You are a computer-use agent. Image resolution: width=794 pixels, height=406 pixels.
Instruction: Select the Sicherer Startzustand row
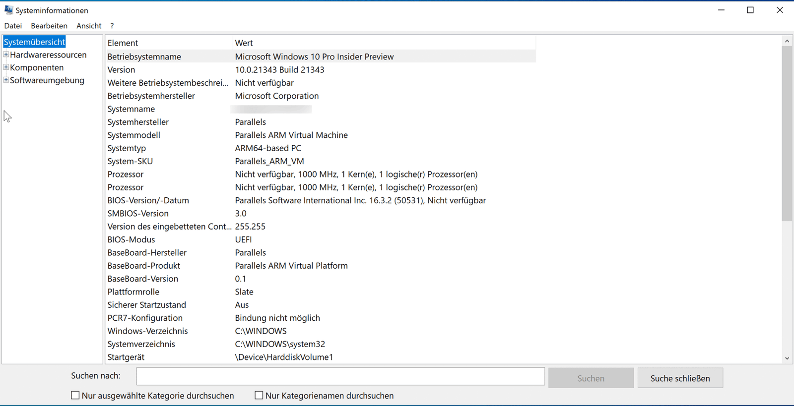[x=321, y=305]
